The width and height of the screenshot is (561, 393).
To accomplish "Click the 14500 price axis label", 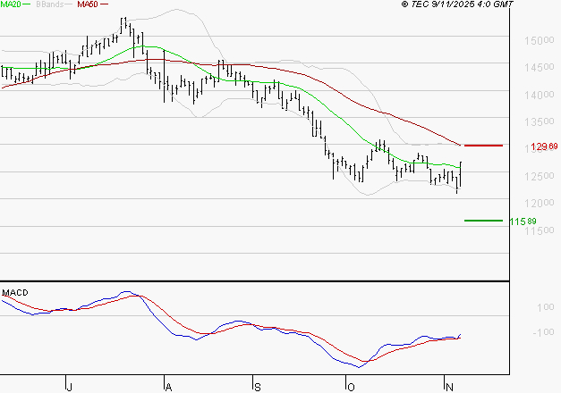I will [540, 67].
